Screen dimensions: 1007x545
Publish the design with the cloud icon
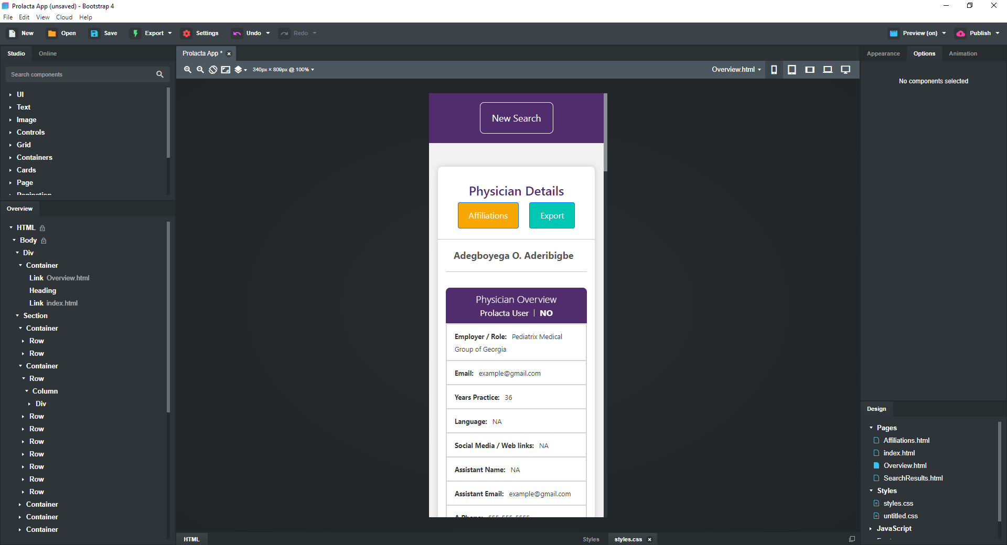[x=961, y=34]
